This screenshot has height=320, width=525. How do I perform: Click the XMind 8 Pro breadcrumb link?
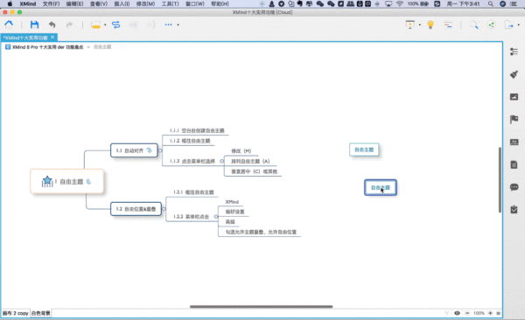(x=47, y=47)
